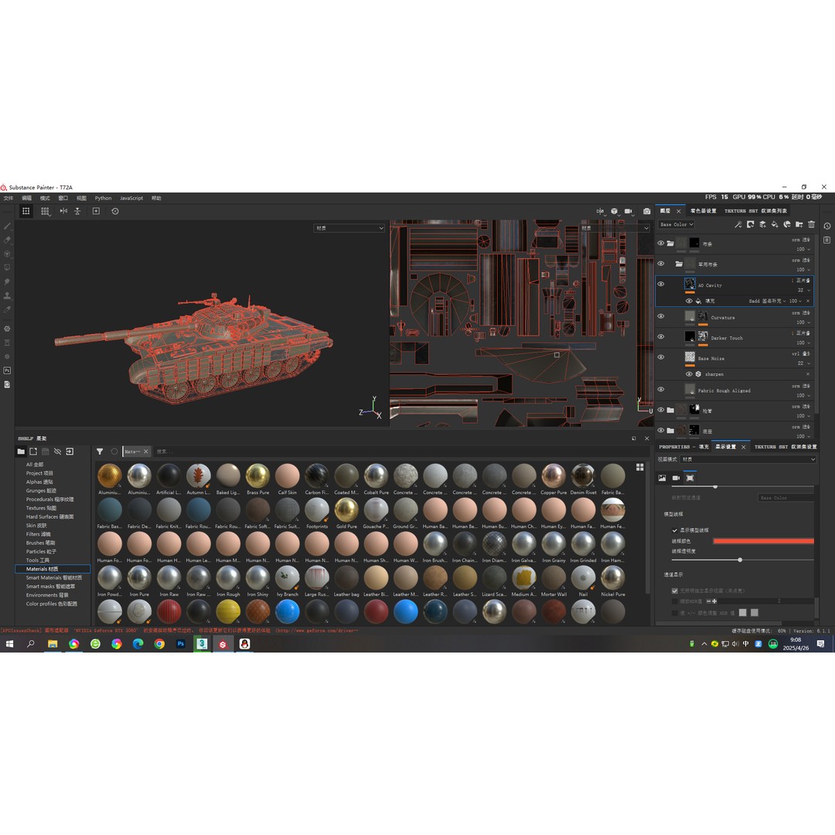The width and height of the screenshot is (835, 835).
Task: Toggle visibility of the sharpen filter
Action: tap(689, 374)
